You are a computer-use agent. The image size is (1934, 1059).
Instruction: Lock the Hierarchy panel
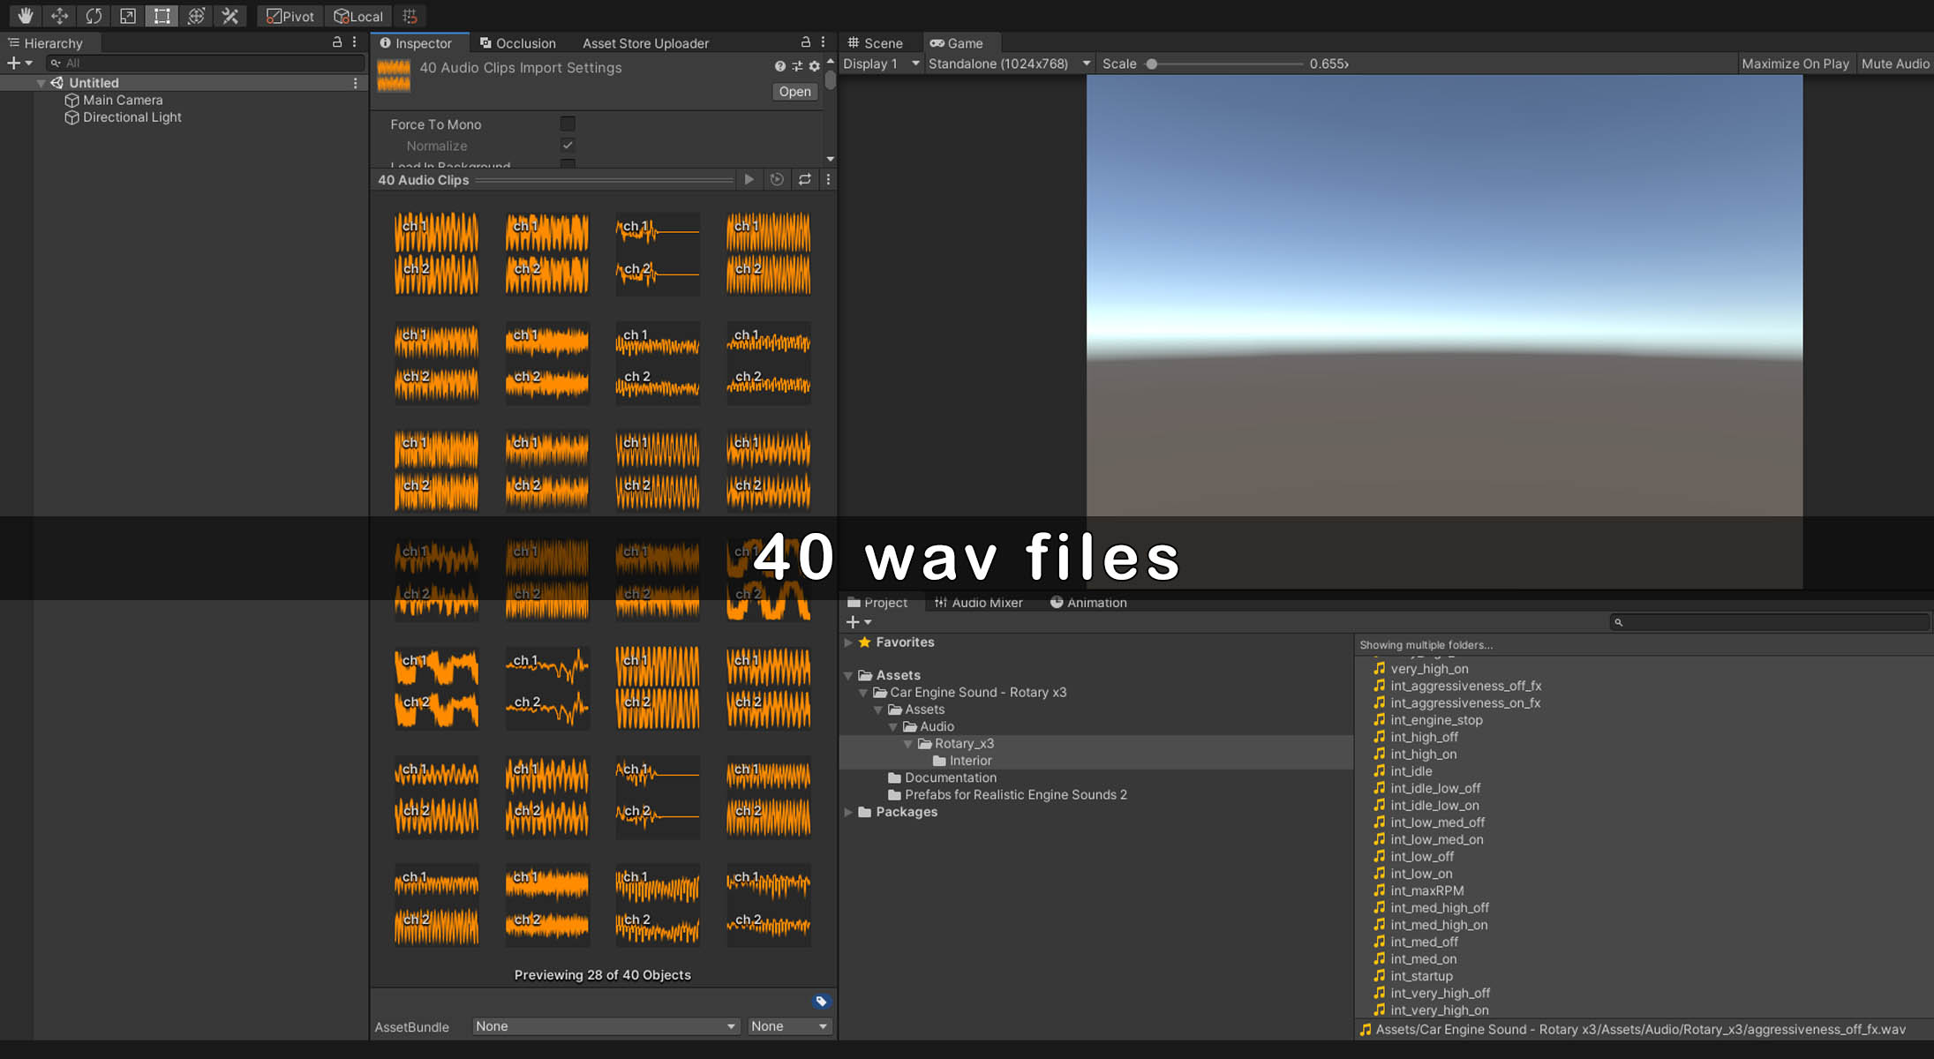click(336, 41)
